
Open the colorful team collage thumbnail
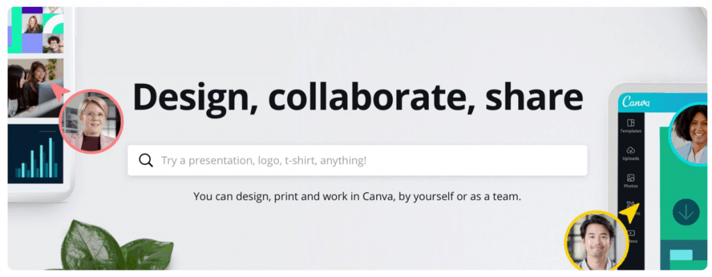coord(35,30)
